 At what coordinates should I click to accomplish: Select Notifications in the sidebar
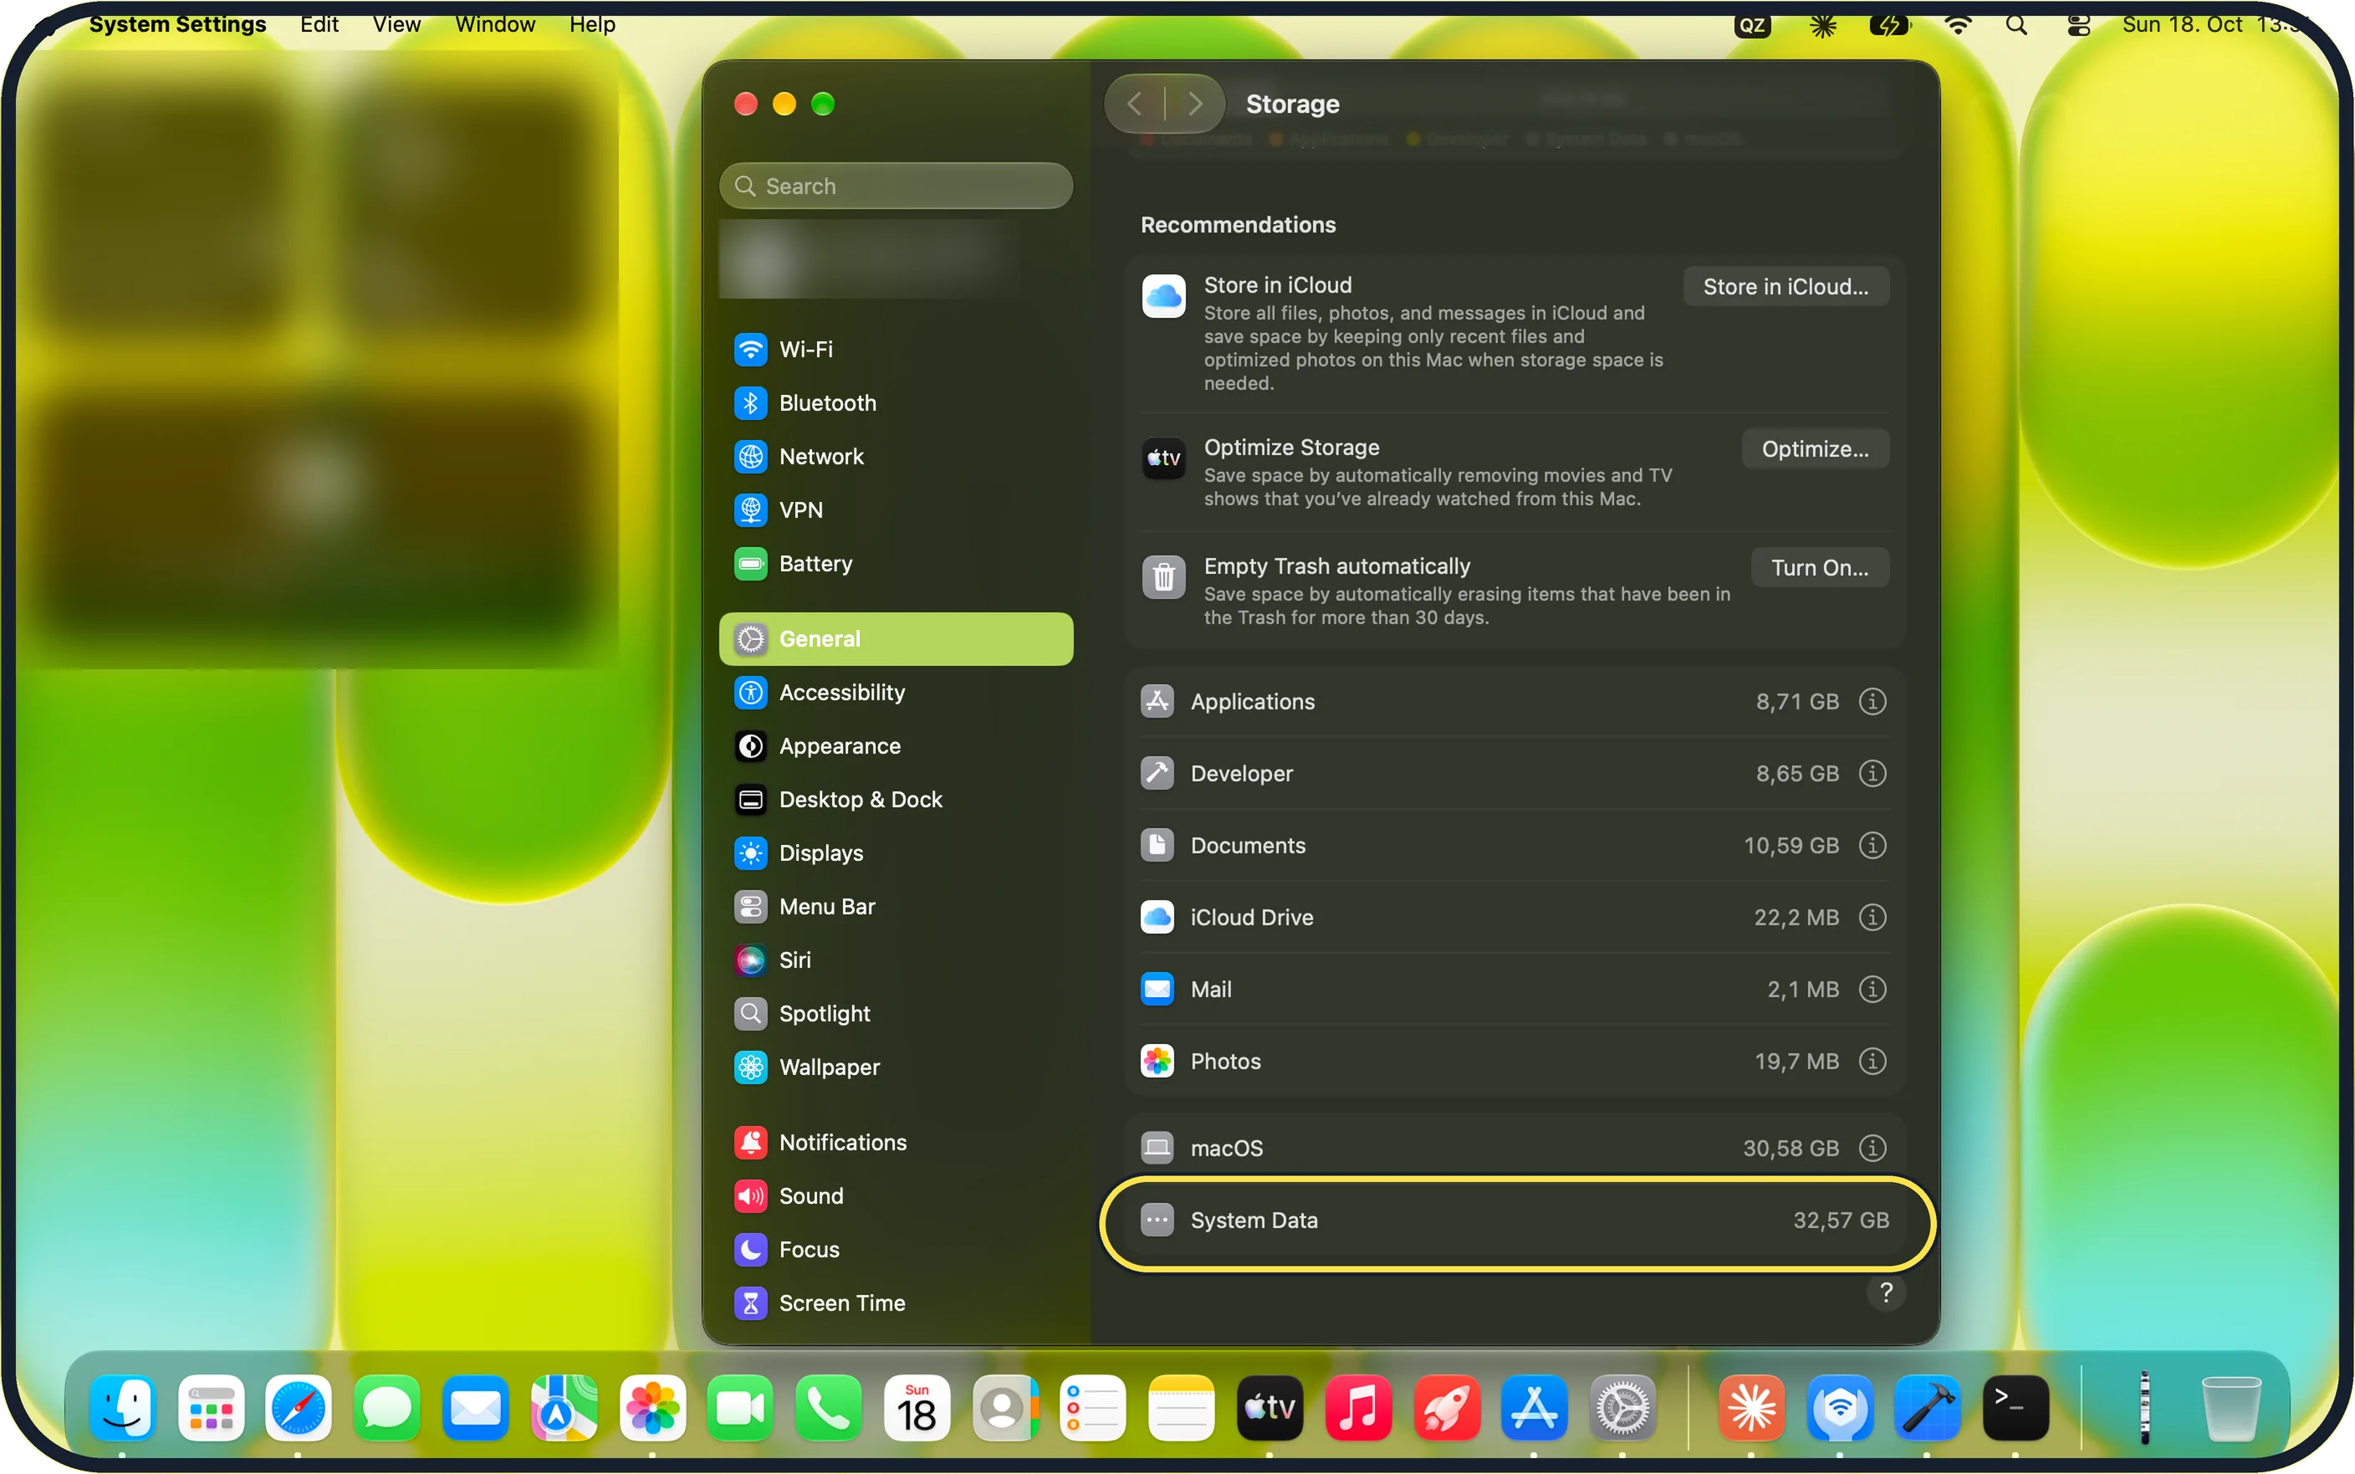coord(896,1143)
